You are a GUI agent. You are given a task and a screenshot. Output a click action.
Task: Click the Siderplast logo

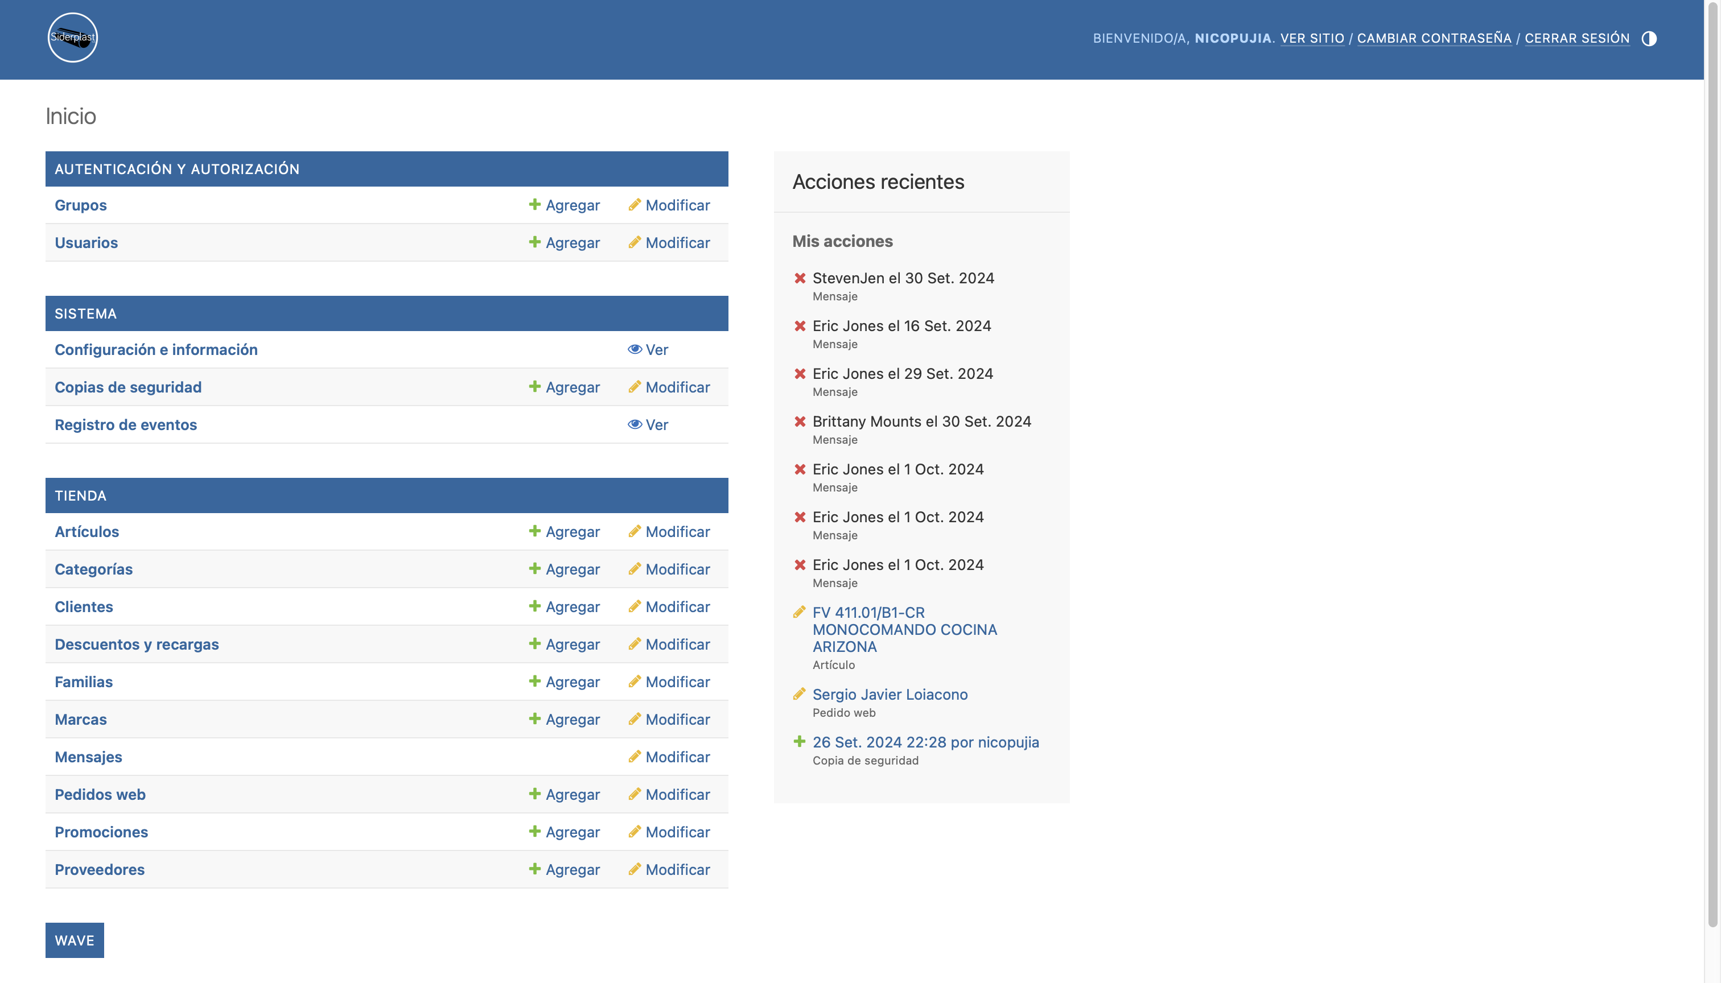pos(72,38)
